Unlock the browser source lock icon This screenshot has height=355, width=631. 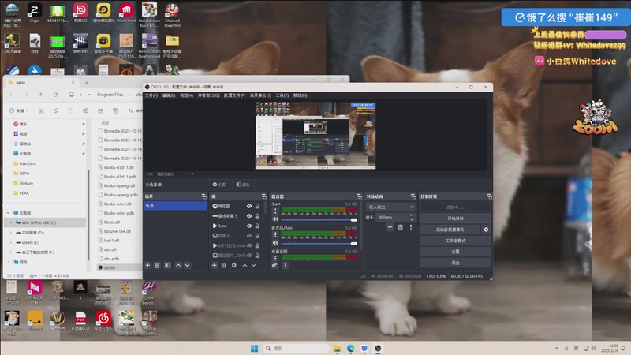(x=257, y=206)
